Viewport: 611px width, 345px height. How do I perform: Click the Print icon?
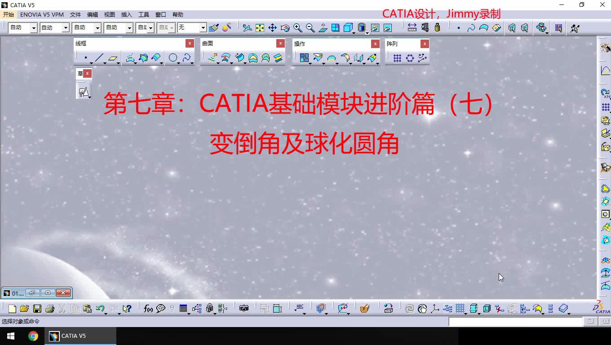click(x=50, y=309)
